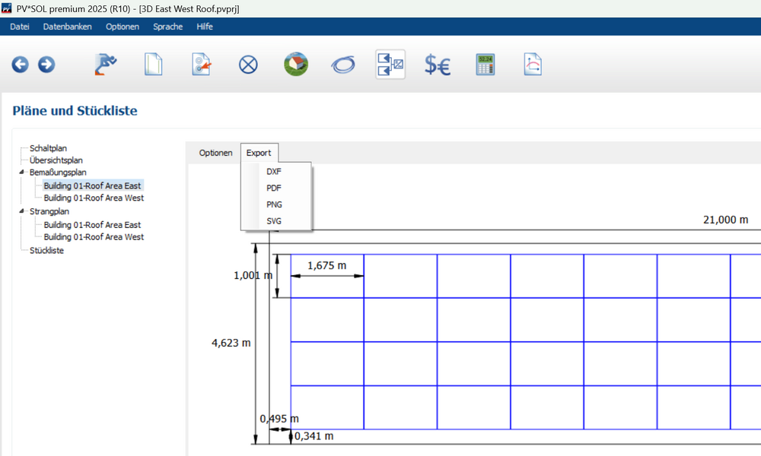The image size is (761, 456).
Task: Click the back navigation arrow icon
Action: click(x=20, y=65)
